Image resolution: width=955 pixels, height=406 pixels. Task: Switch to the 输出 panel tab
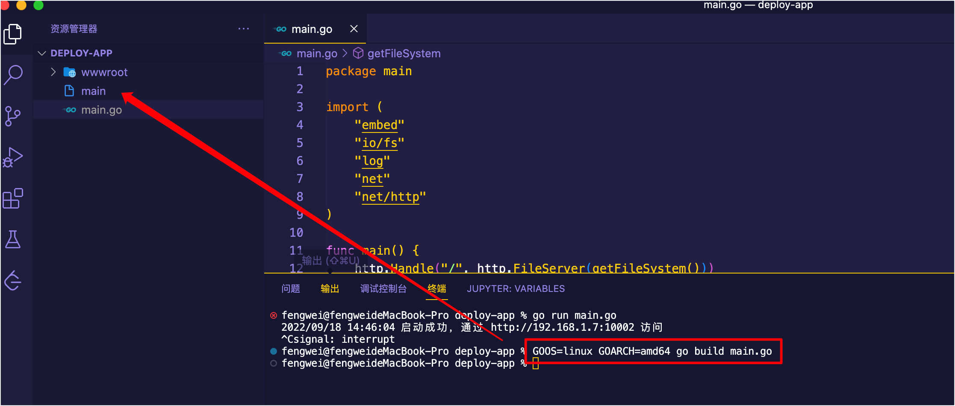(330, 289)
